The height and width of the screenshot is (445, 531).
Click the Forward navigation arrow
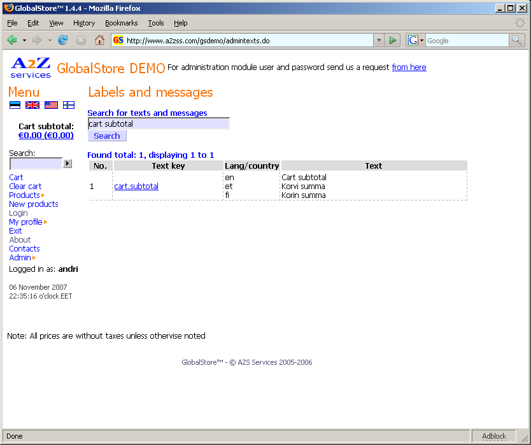click(37, 40)
